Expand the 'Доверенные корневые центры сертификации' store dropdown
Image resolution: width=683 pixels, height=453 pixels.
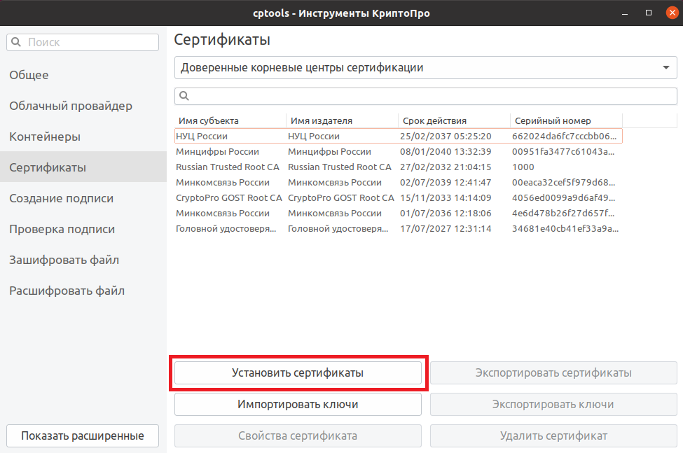pos(426,67)
